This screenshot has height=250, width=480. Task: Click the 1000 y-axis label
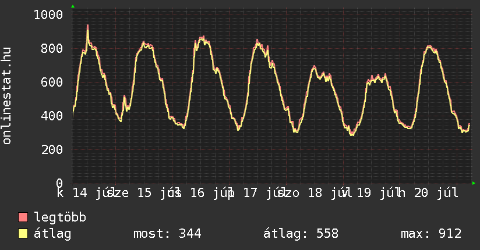pos(48,15)
